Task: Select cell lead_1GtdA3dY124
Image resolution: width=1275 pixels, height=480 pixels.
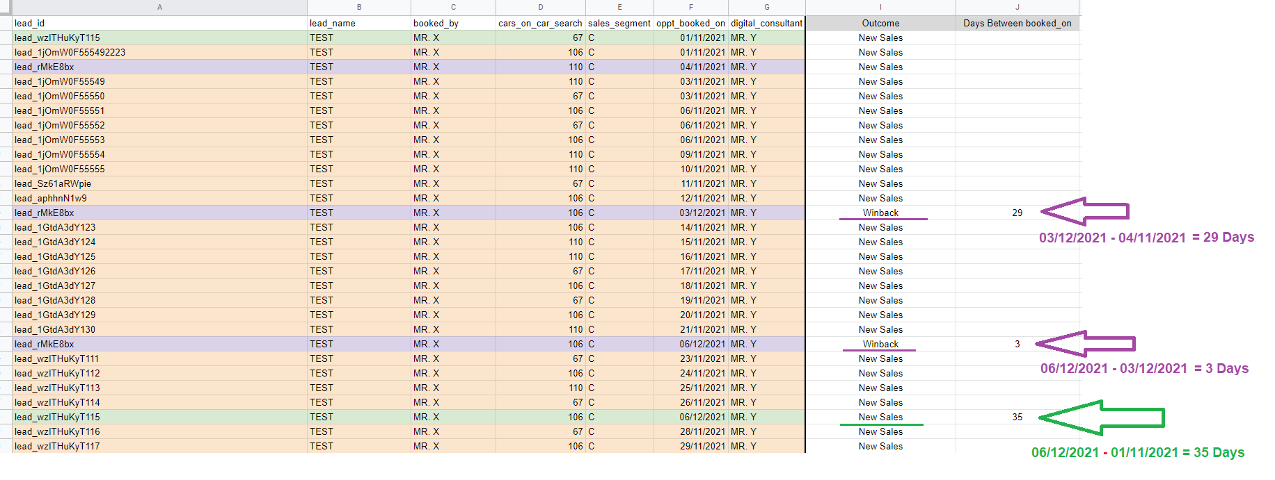Action: tap(159, 242)
